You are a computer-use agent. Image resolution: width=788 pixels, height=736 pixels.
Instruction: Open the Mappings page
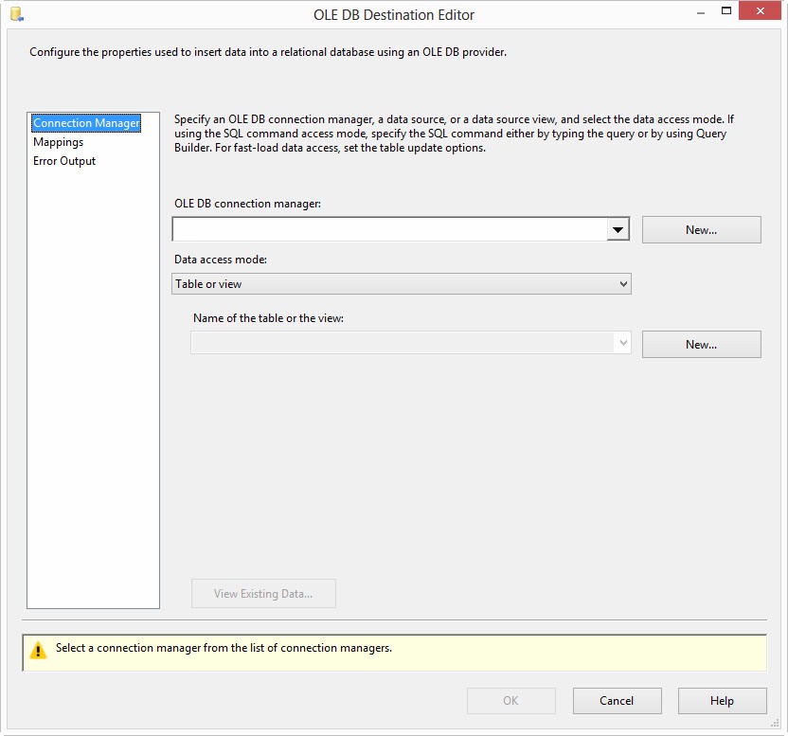tap(59, 142)
